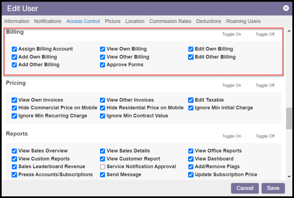Click the scrollbar down arrow
Viewport: 294px width, 198px height.
click(289, 177)
